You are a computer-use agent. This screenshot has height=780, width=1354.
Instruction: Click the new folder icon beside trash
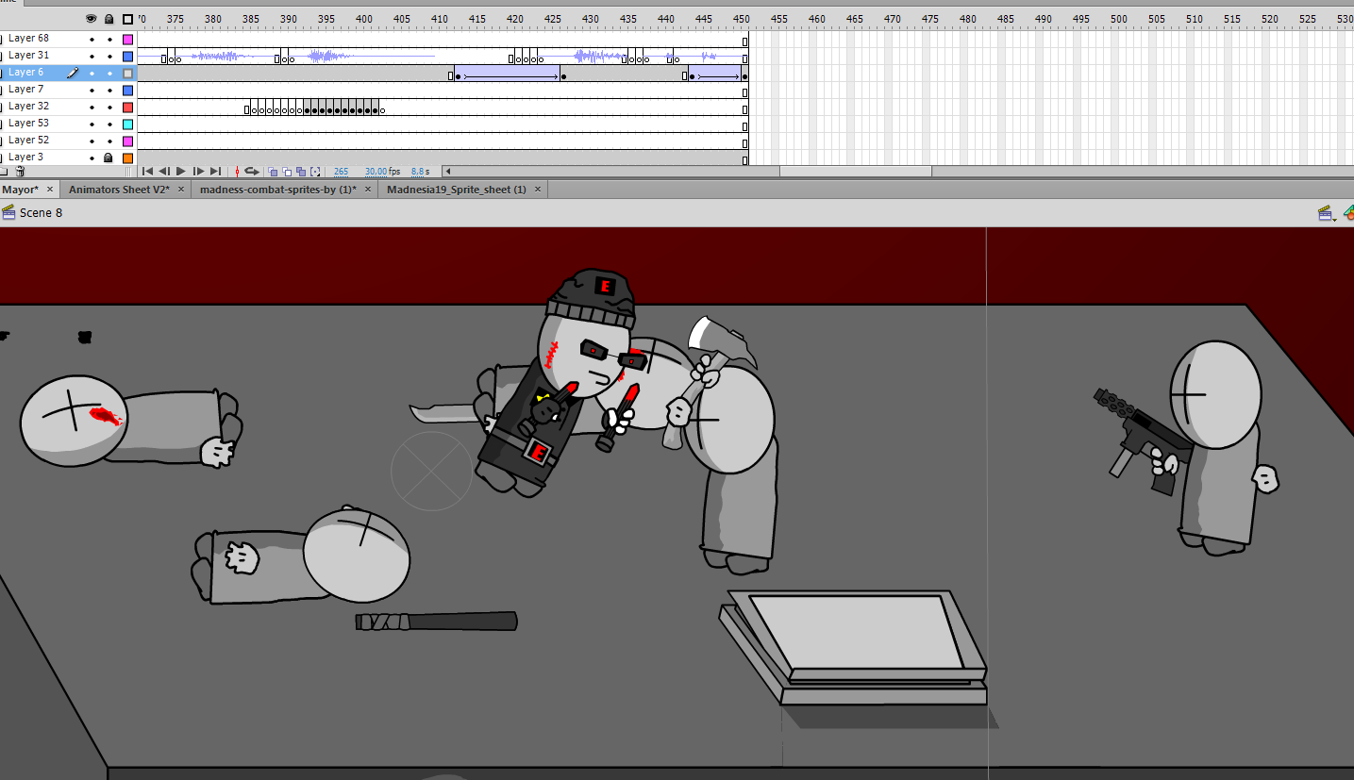tap(3, 172)
